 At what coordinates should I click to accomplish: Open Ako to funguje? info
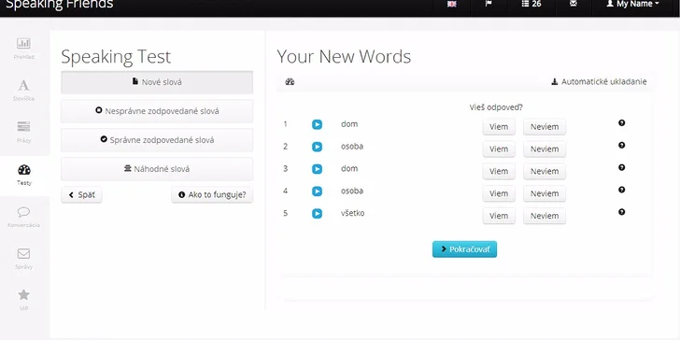point(212,195)
